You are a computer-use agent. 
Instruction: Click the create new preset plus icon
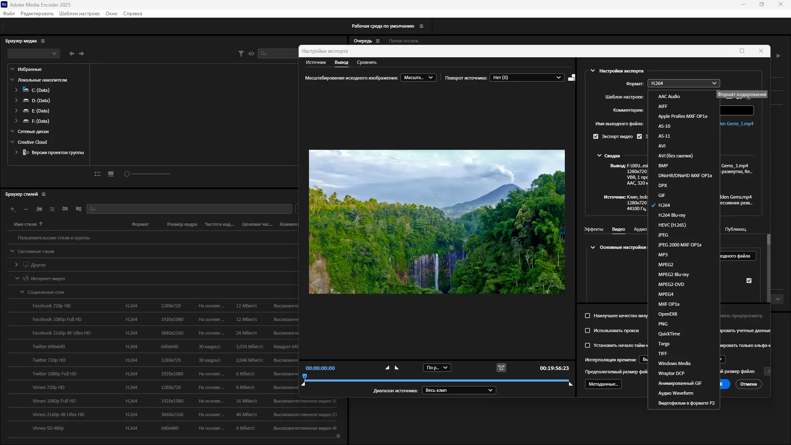point(13,209)
